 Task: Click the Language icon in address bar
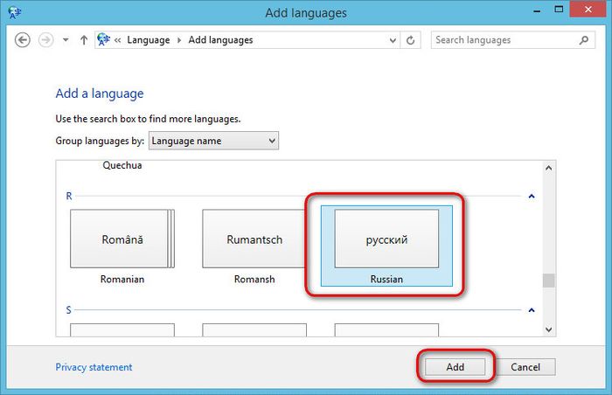[x=103, y=40]
